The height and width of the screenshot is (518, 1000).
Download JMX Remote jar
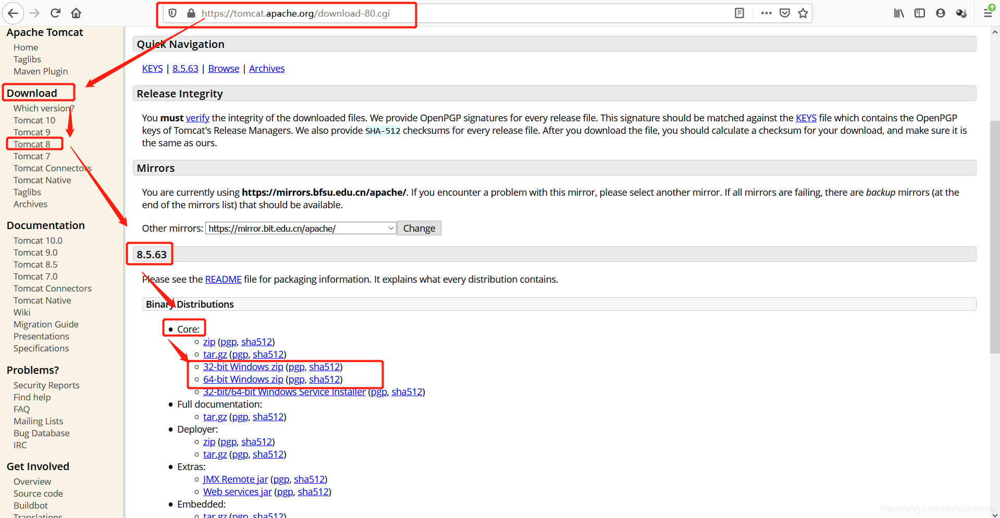[236, 479]
